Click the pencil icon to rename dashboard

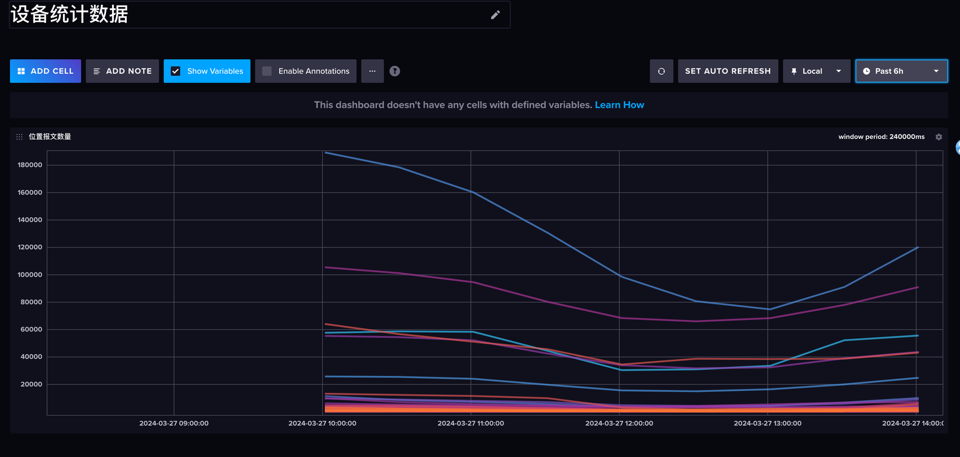(x=495, y=15)
